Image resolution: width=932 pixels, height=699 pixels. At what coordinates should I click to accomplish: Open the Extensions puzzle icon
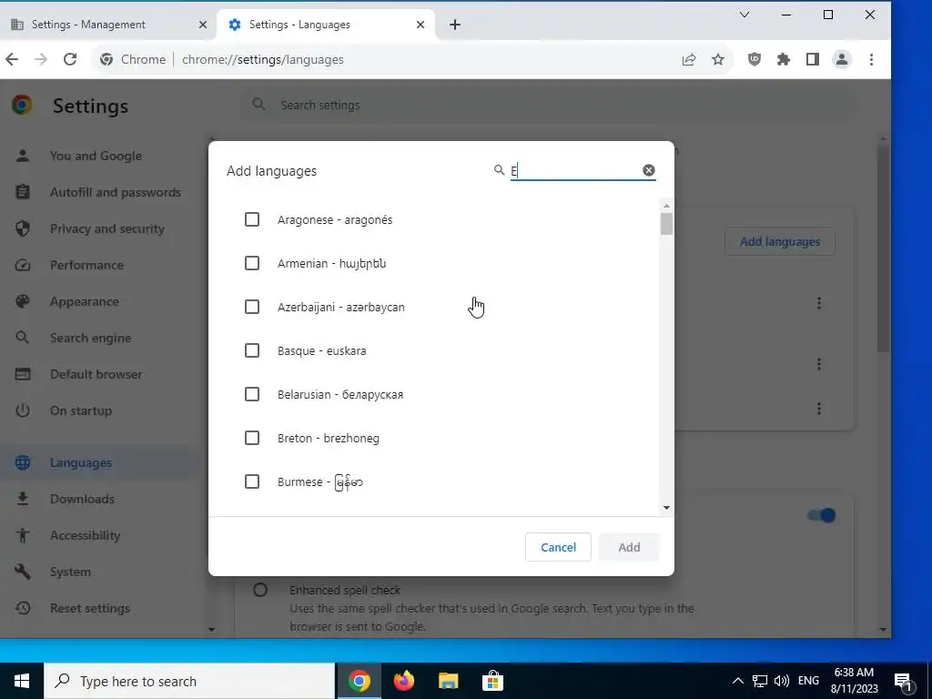[784, 59]
